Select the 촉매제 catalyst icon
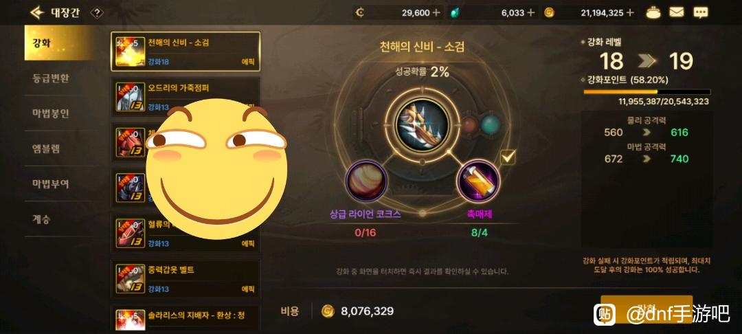The height and width of the screenshot is (334, 742). coord(478,181)
